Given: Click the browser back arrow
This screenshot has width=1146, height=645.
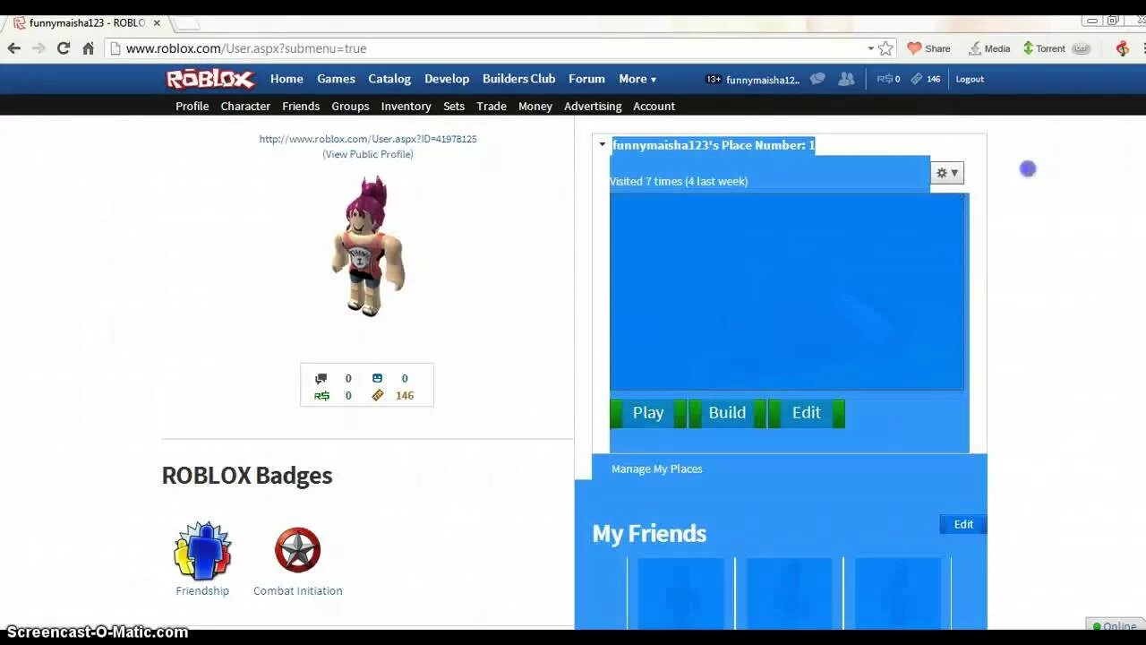Looking at the screenshot, I should [14, 48].
